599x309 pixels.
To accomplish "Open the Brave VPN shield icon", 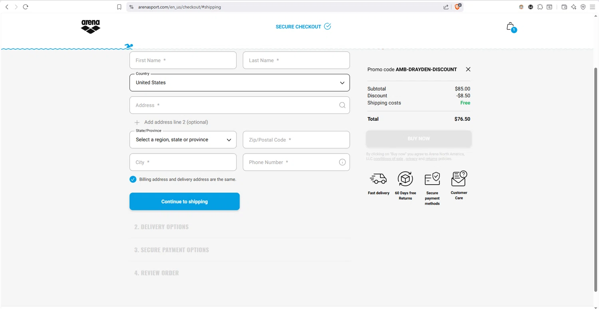I will coord(583,7).
